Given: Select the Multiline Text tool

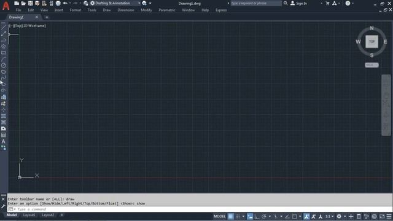Looking at the screenshot, I should 3,141.
